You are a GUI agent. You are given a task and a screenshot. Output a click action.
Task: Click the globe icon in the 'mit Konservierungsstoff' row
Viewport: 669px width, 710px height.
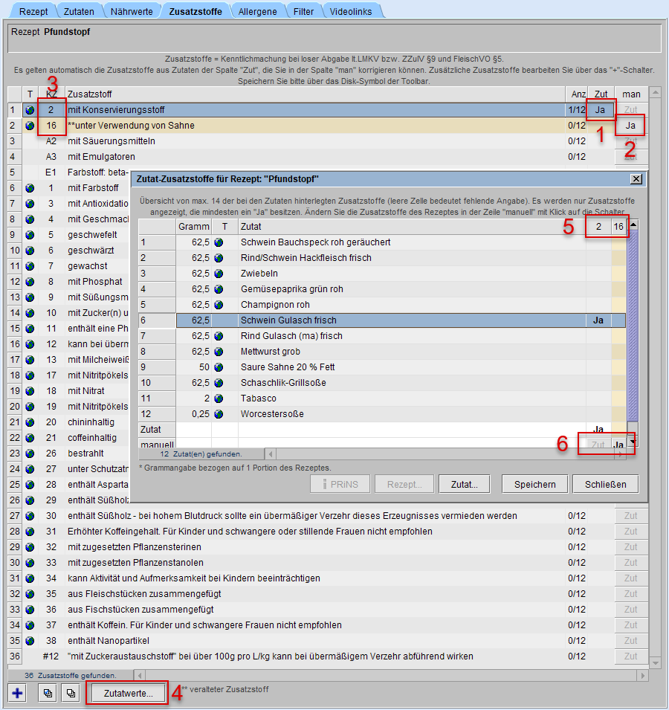tap(30, 110)
